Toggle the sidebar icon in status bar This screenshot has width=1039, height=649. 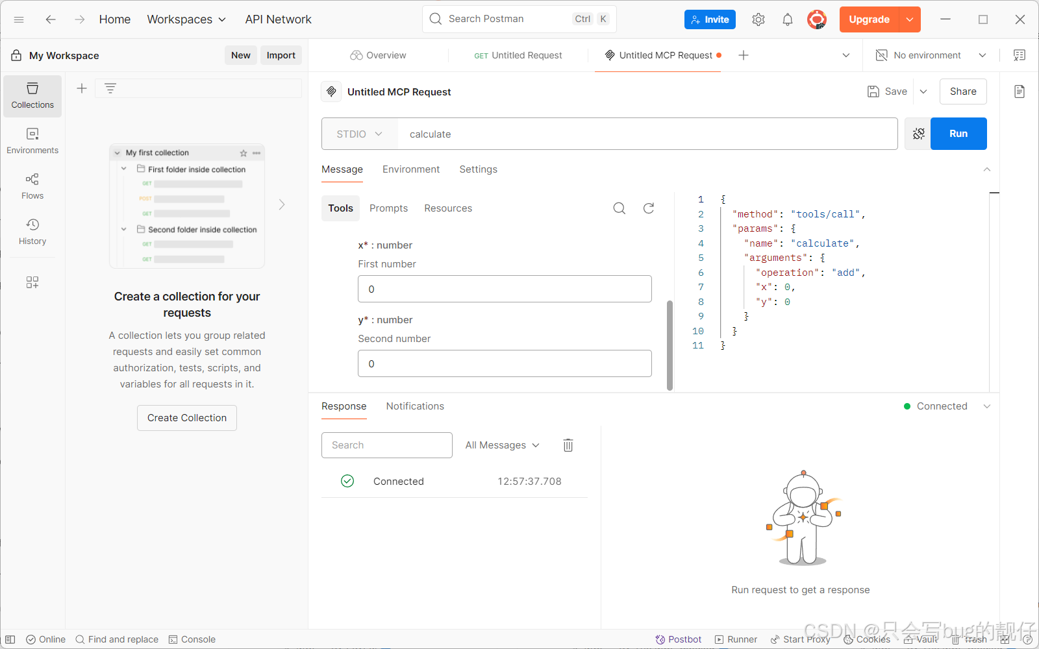(x=10, y=639)
